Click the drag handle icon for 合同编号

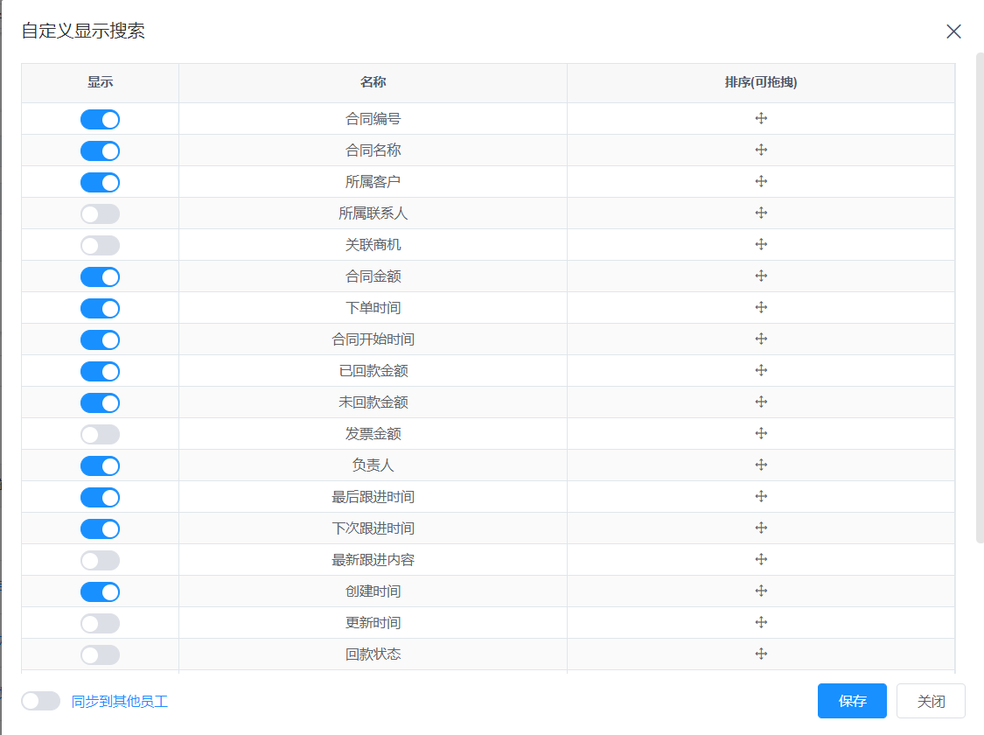[x=761, y=119]
